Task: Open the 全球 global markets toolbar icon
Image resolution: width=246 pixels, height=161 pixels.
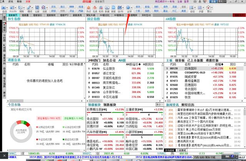Action: click(128, 8)
